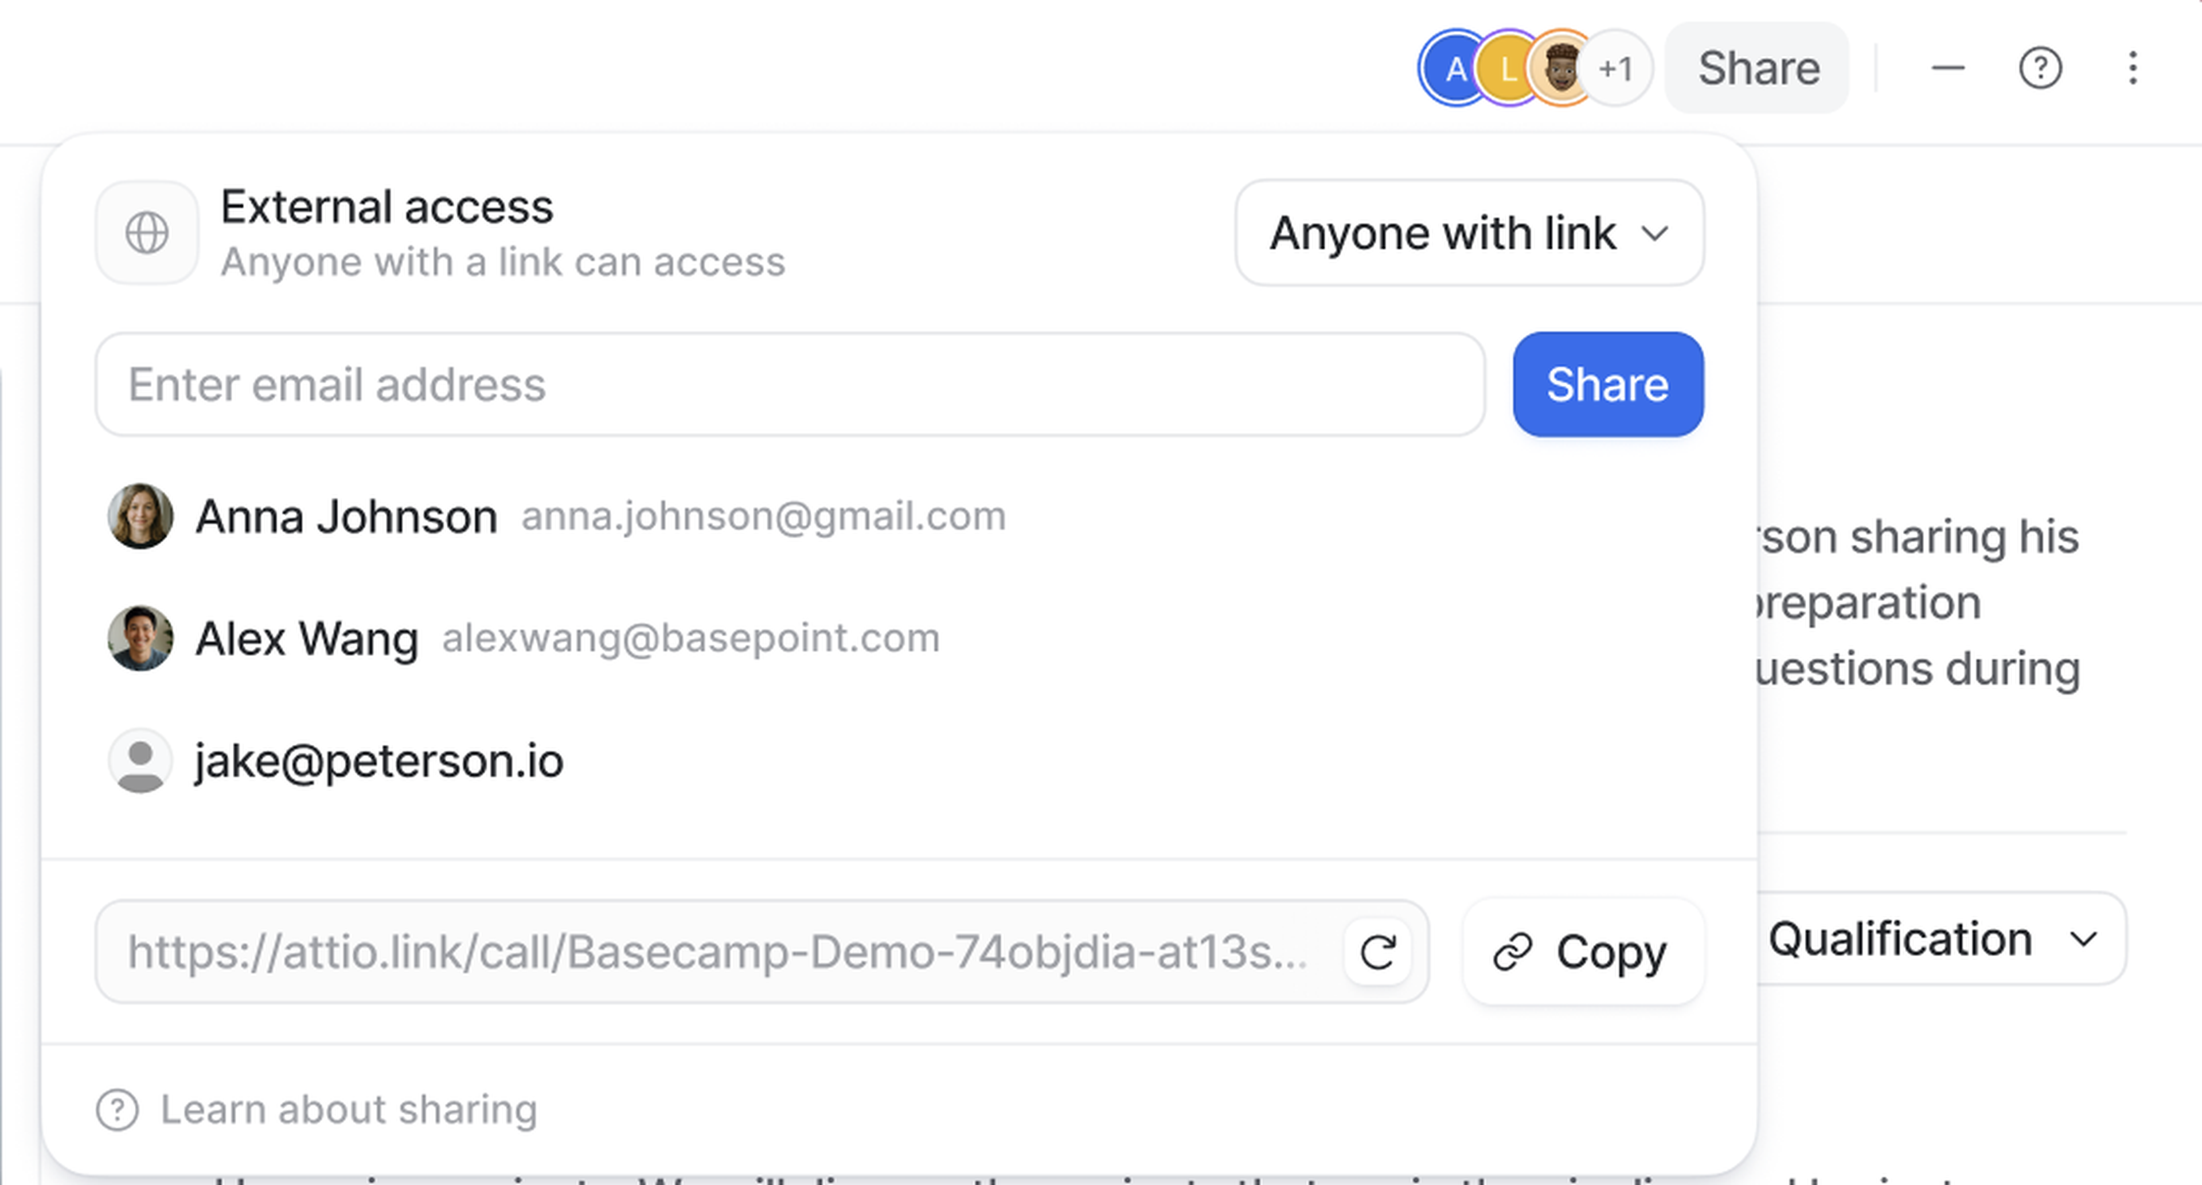
Task: Open the 'Anyone with link' access dropdown
Action: 1469,232
